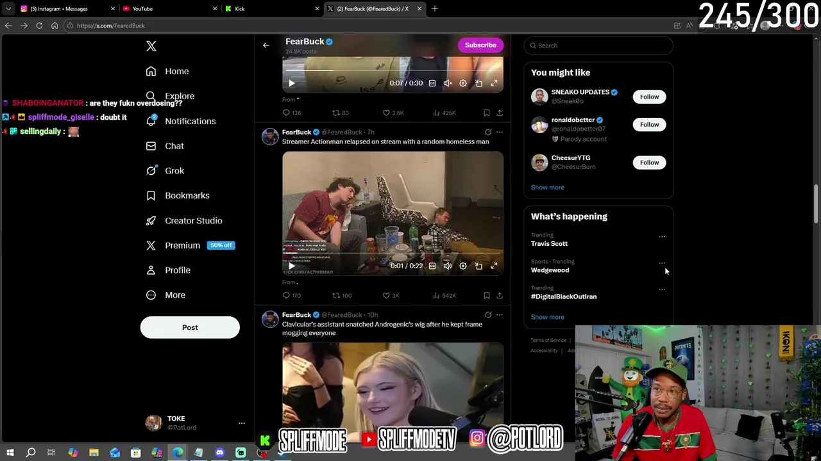Open more options on the Clavicular post
821x461 pixels.
tap(500, 314)
